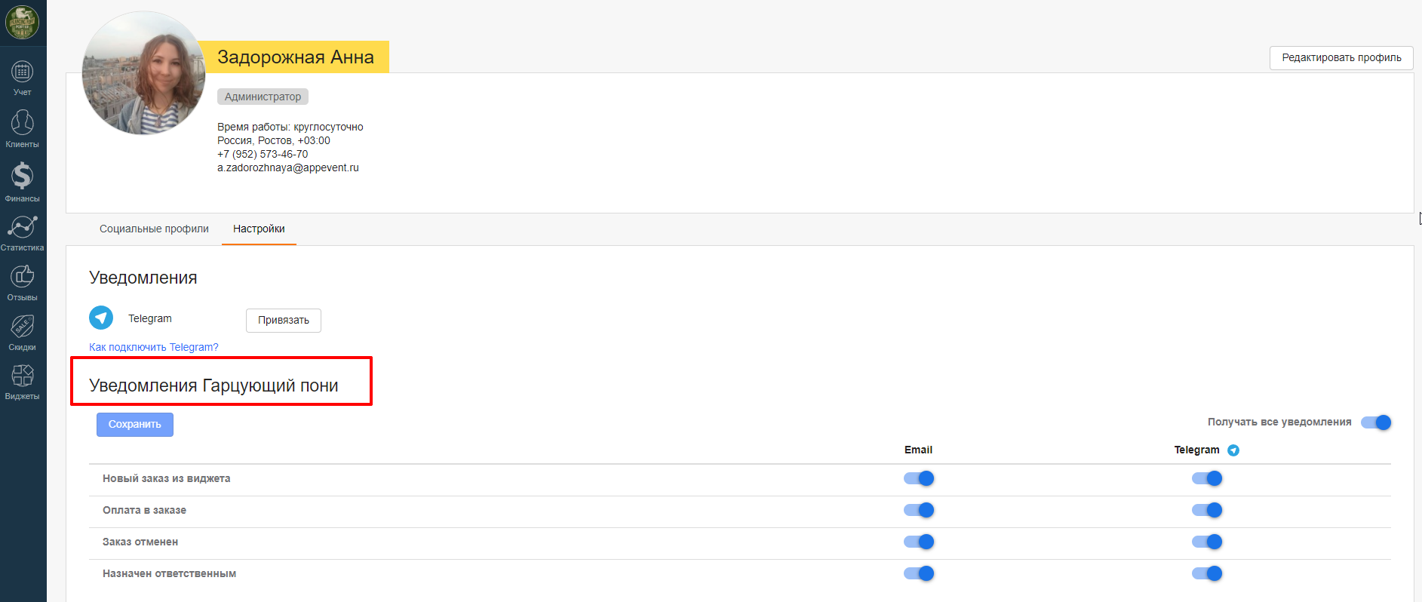Click the Редактировать профиль button
Viewport: 1422px width, 602px height.
(1341, 57)
